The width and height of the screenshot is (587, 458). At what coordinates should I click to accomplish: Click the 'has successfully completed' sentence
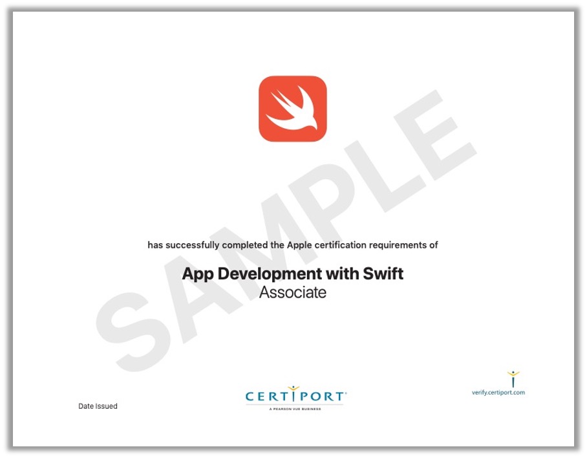293,245
